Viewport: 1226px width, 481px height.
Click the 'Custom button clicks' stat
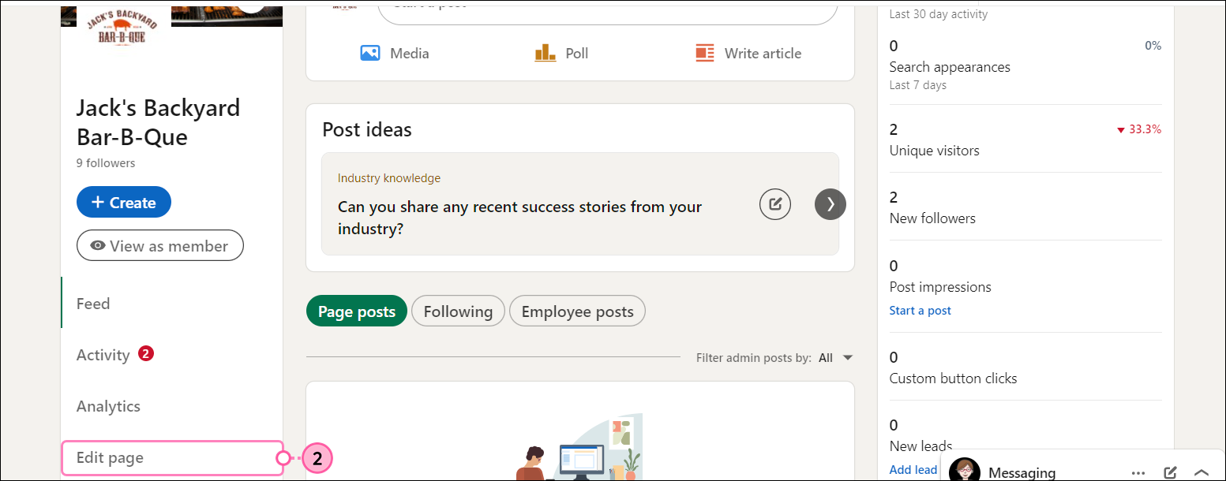click(x=953, y=378)
